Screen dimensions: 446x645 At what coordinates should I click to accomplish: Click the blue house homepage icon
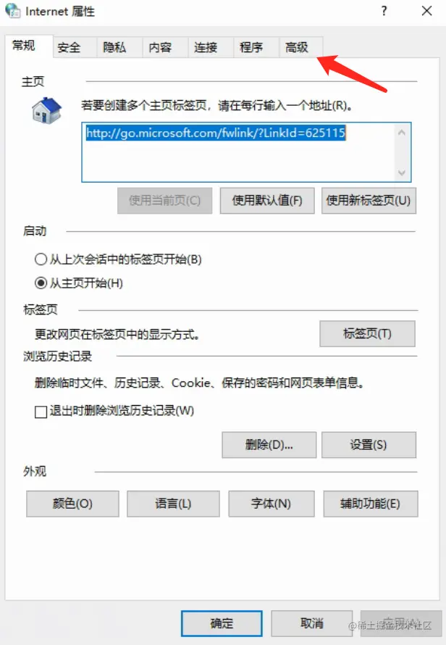pyautogui.click(x=46, y=110)
